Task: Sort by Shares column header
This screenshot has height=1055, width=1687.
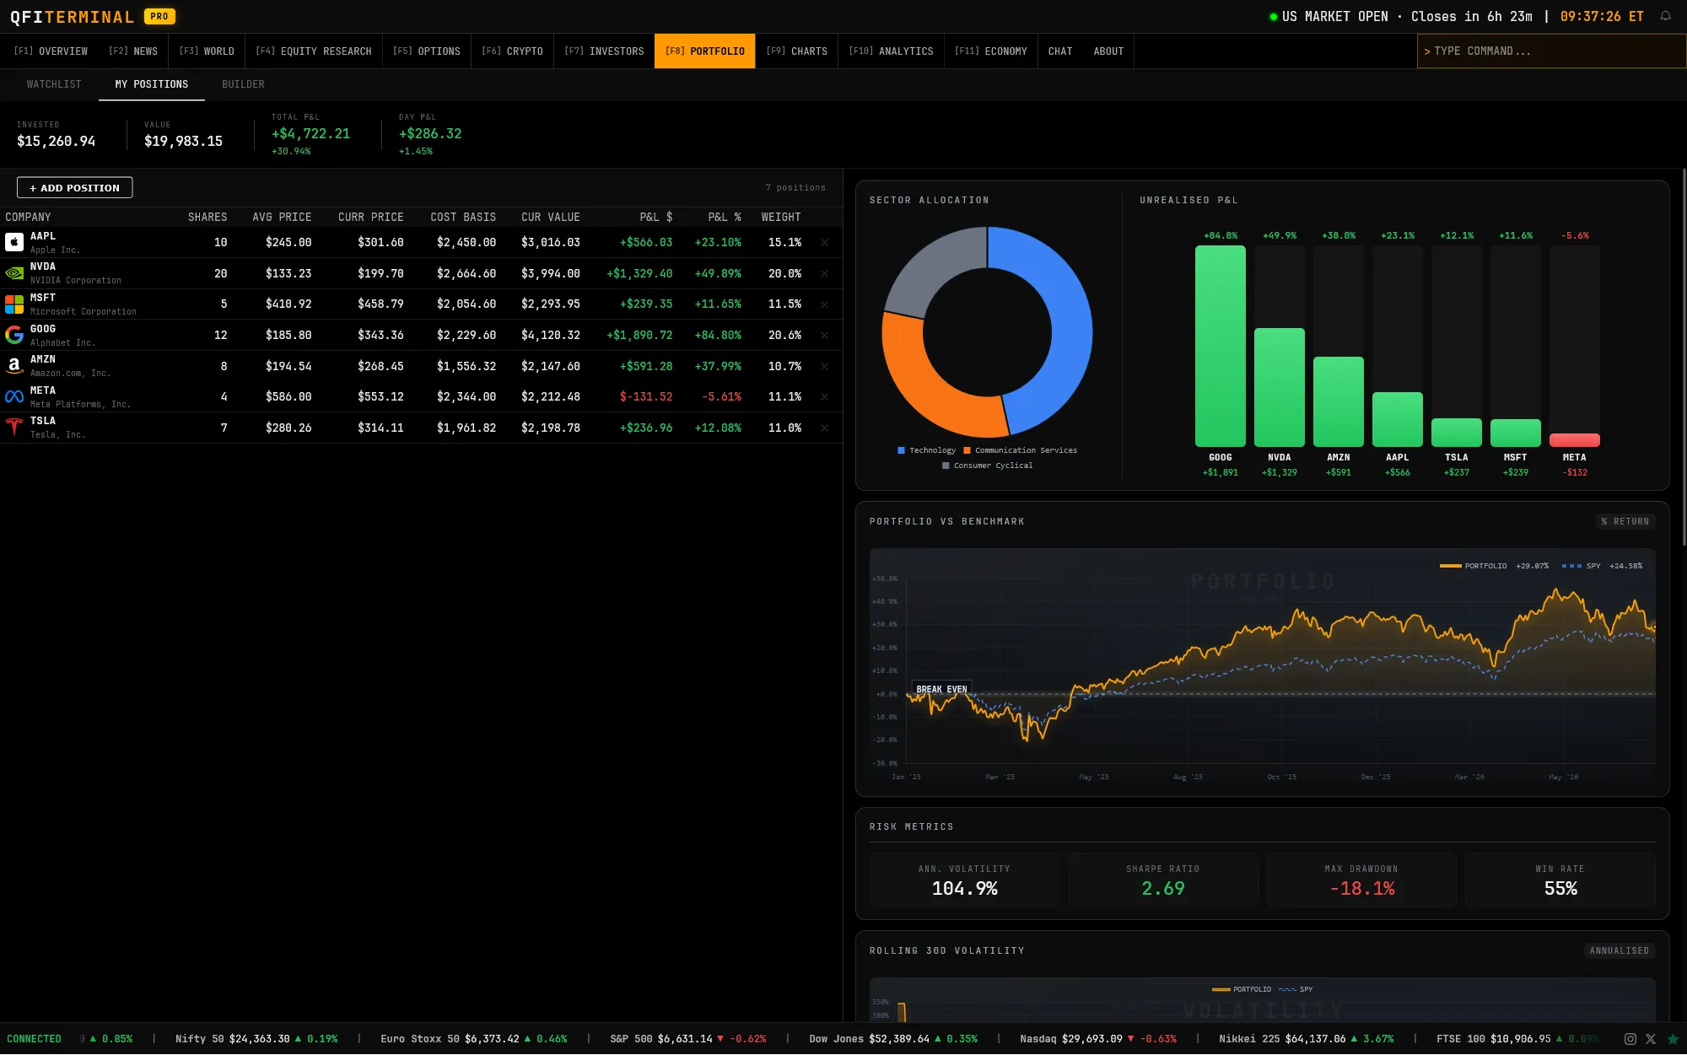Action: click(208, 218)
